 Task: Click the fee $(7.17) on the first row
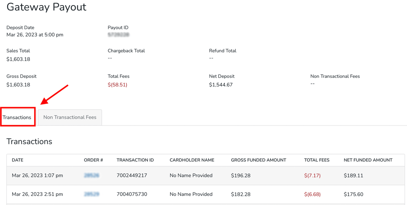point(312,175)
